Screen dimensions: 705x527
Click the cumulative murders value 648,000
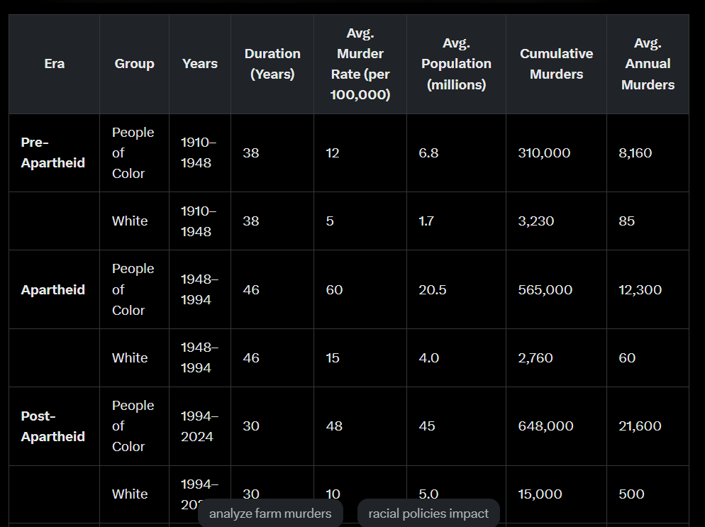click(546, 426)
